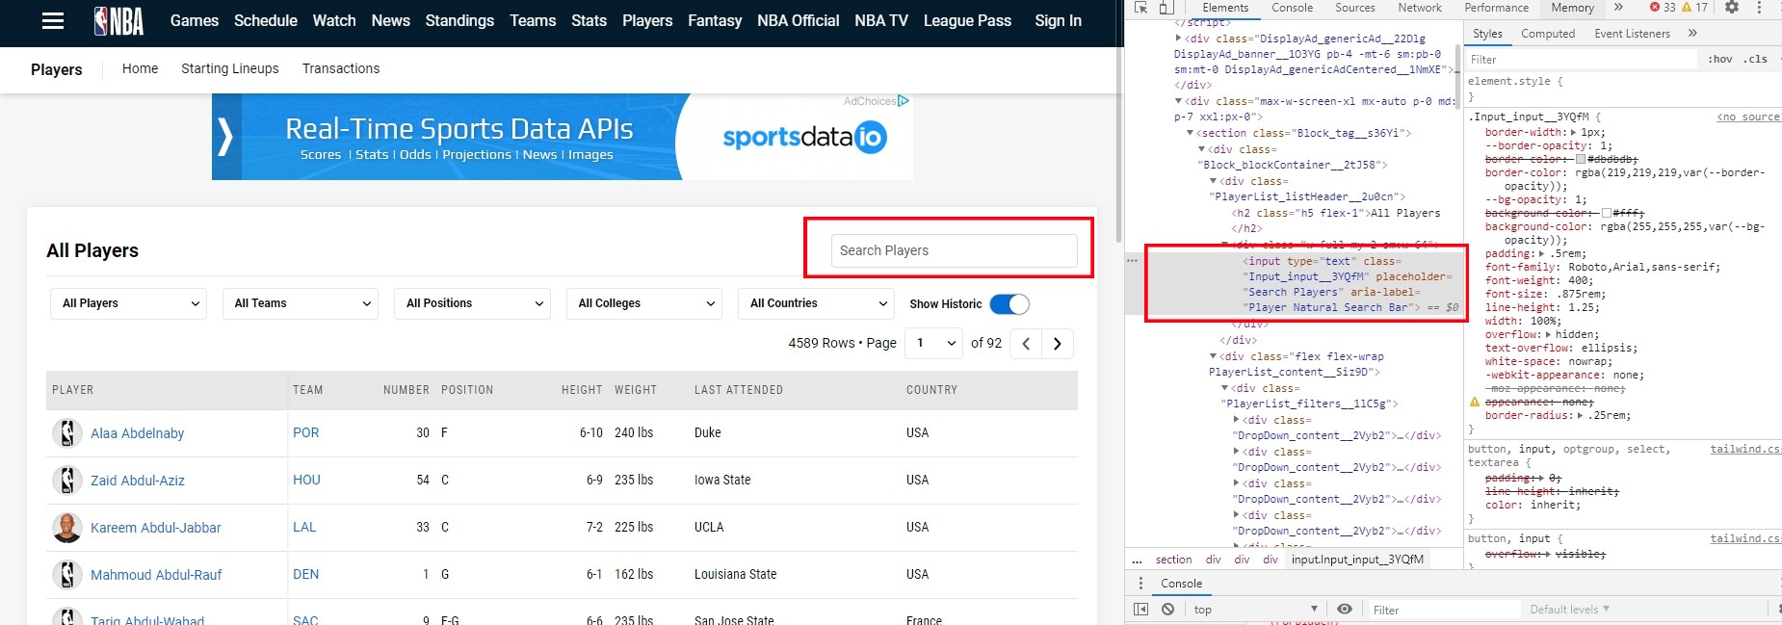
Task: Open the All Countries dropdown
Action: 817,303
